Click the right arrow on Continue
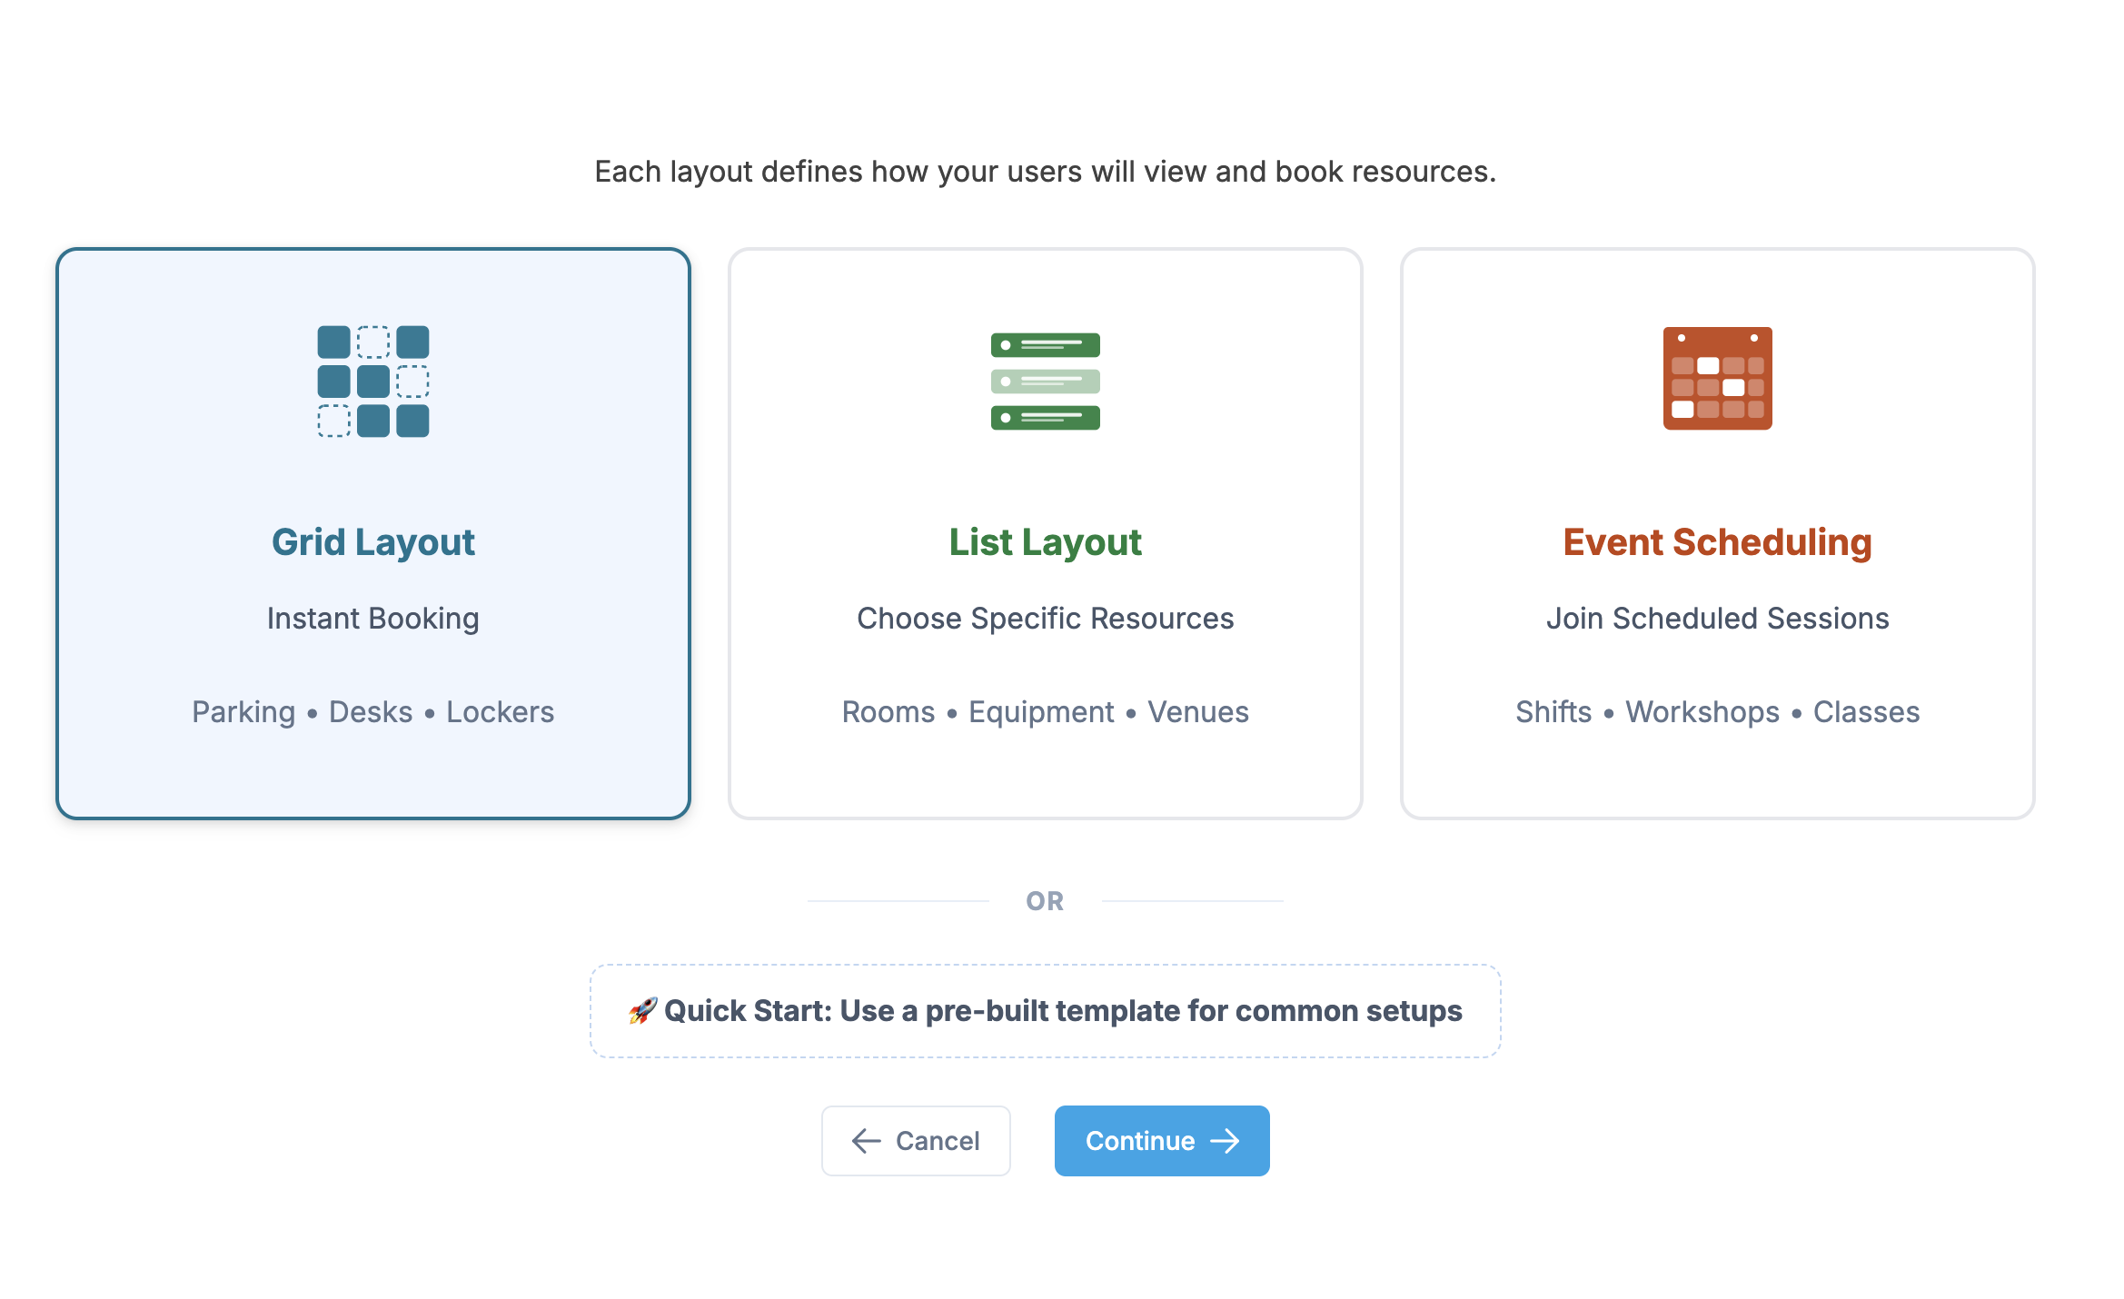Image resolution: width=2124 pixels, height=1299 pixels. (x=1226, y=1141)
